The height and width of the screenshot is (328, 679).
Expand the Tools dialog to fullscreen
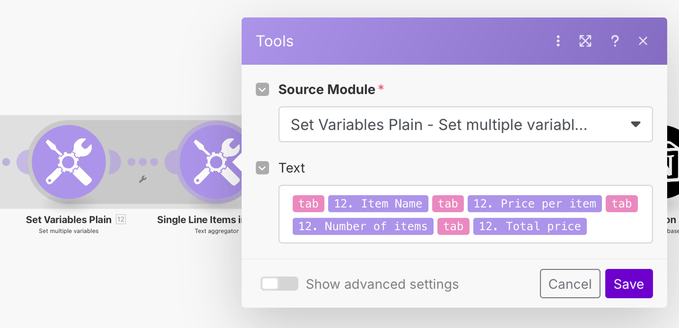point(585,41)
